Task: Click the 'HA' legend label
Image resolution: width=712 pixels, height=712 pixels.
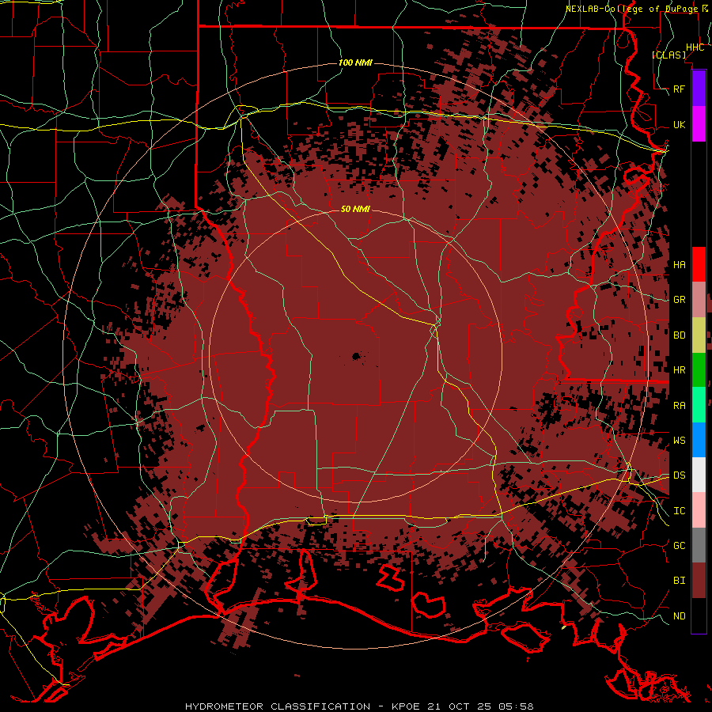Action: pos(680,264)
